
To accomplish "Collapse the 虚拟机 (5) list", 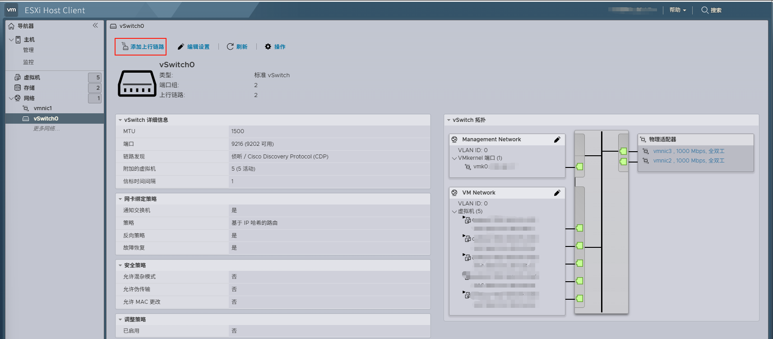I will point(454,212).
